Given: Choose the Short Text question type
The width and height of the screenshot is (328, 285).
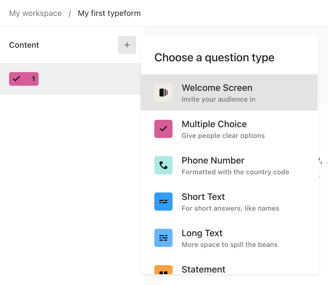Looking at the screenshot, I should point(229,202).
